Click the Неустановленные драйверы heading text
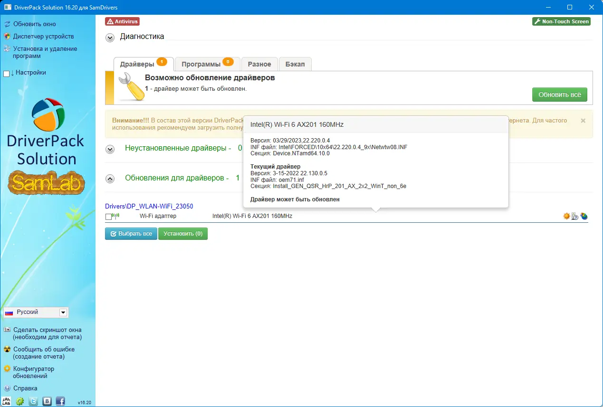The image size is (603, 407). click(178, 148)
